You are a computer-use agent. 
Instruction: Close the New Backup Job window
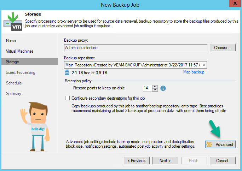click(235, 3)
